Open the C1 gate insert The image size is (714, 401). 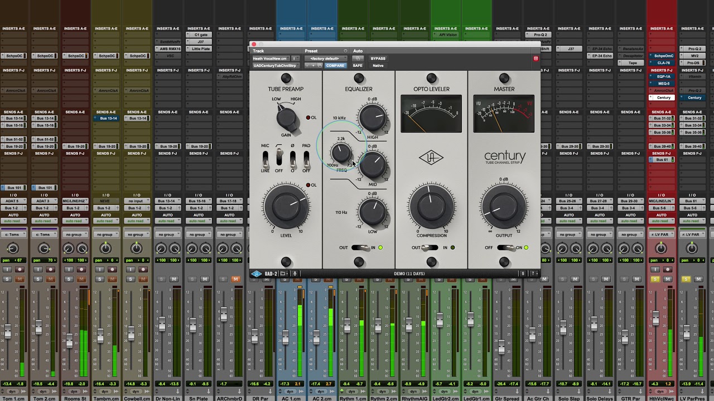coord(200,35)
